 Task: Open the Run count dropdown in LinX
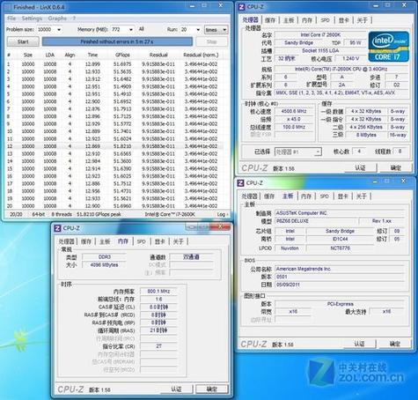click(198, 30)
